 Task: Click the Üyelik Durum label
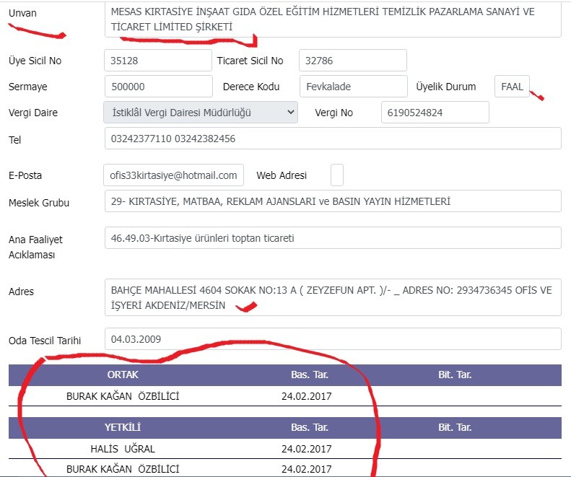point(446,87)
